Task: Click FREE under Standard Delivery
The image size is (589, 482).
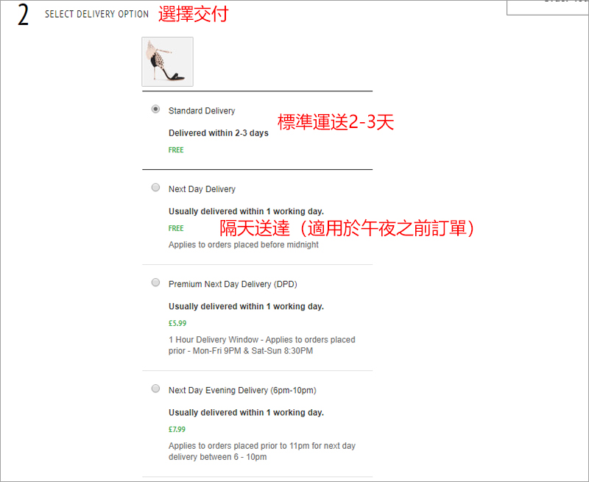Action: 176,150
